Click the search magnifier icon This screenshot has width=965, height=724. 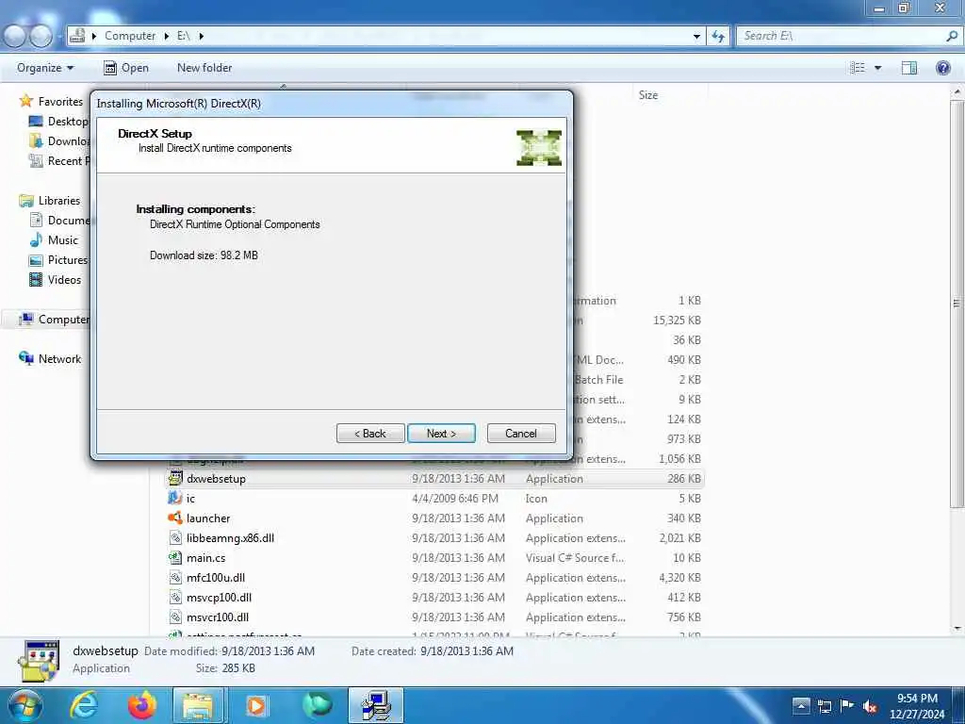point(952,37)
